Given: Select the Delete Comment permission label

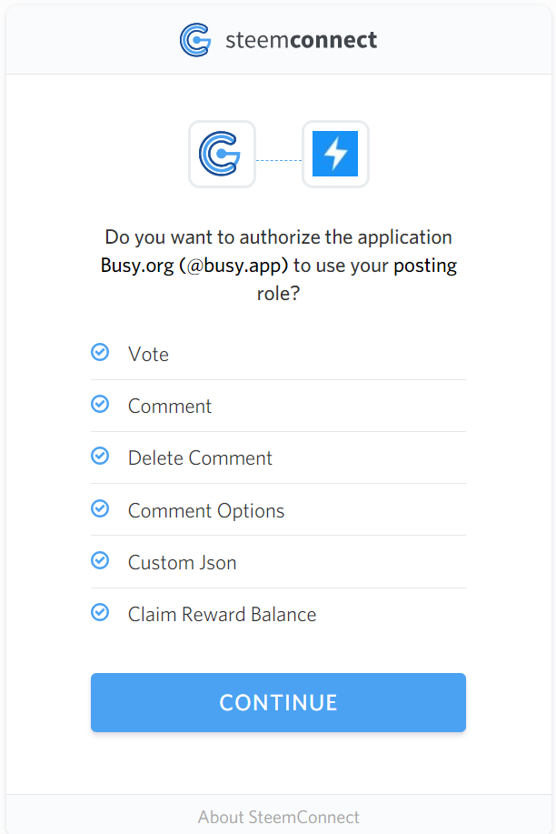Looking at the screenshot, I should coord(200,458).
